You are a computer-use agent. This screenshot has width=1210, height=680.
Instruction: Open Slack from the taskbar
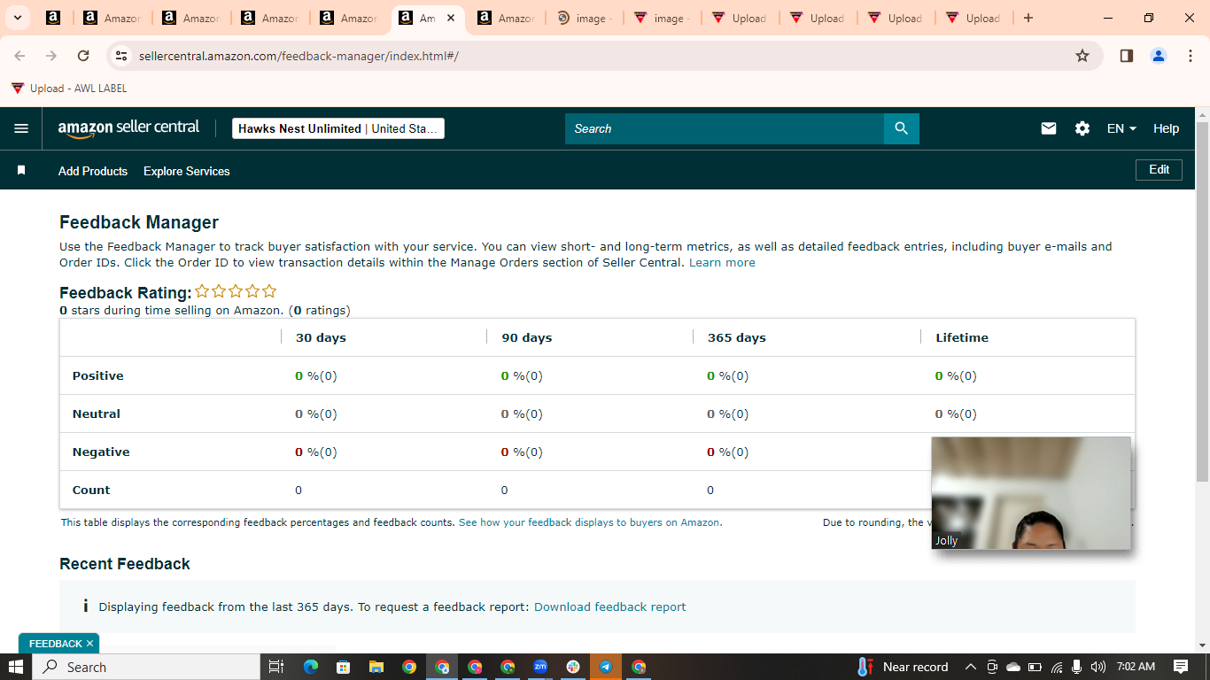coord(573,667)
